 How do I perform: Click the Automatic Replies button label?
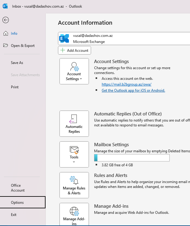coord(74,129)
